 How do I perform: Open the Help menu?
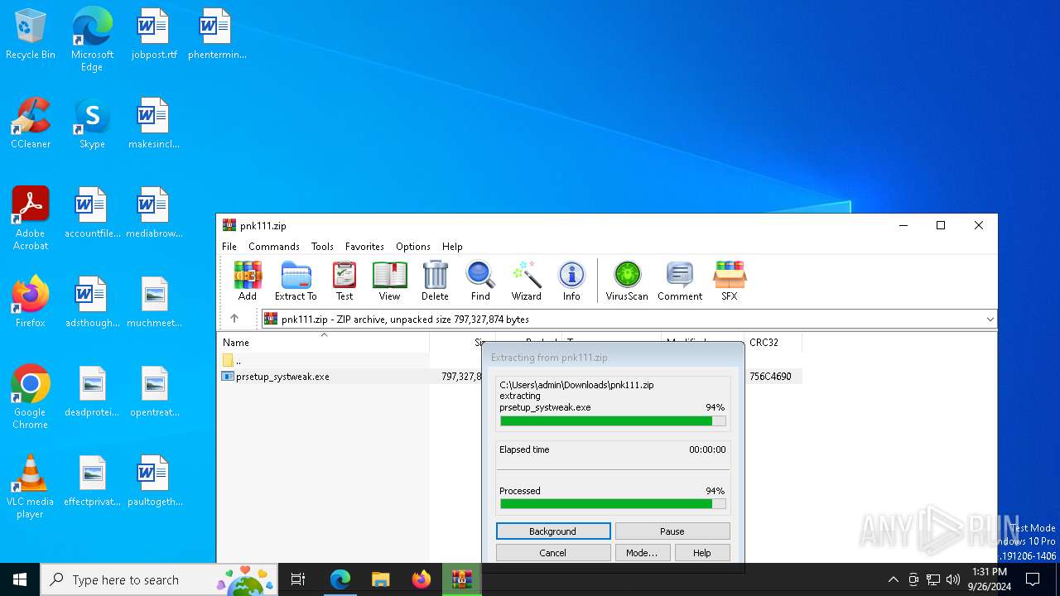pyautogui.click(x=452, y=247)
